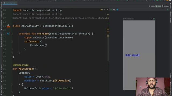The image size is (172, 96).
Task: Click the savedInstanceState parameter in onCreate signature
Action: (63, 34)
